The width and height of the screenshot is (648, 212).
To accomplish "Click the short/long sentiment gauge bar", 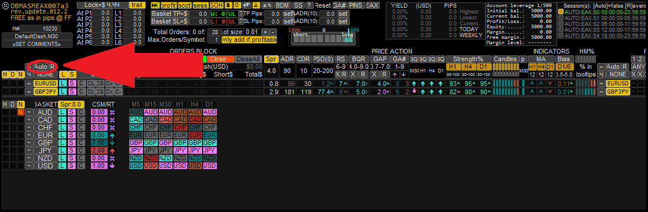I will coord(323,39).
